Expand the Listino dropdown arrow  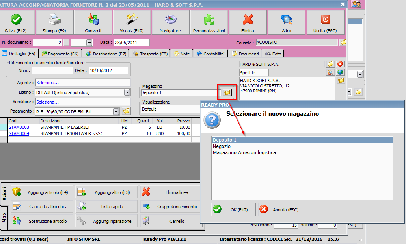click(127, 92)
